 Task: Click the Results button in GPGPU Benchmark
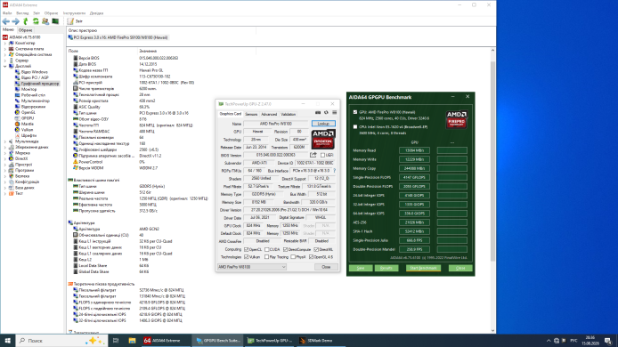[x=386, y=268]
